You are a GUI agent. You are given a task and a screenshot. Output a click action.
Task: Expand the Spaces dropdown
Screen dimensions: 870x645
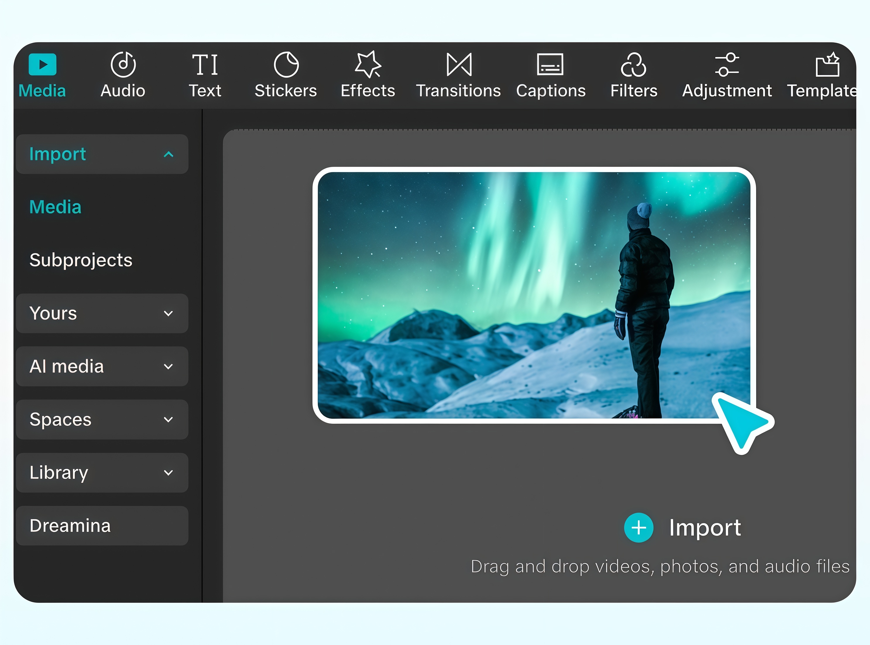168,420
